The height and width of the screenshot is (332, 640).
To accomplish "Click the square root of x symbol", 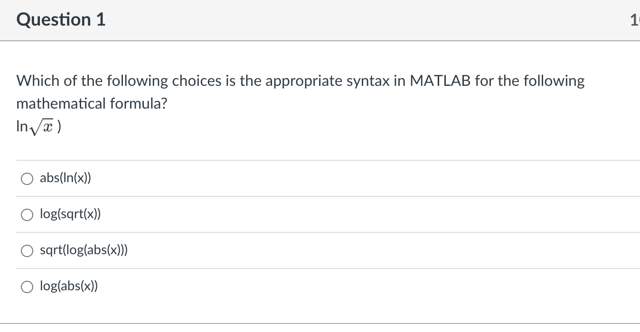I will pyautogui.click(x=41, y=127).
